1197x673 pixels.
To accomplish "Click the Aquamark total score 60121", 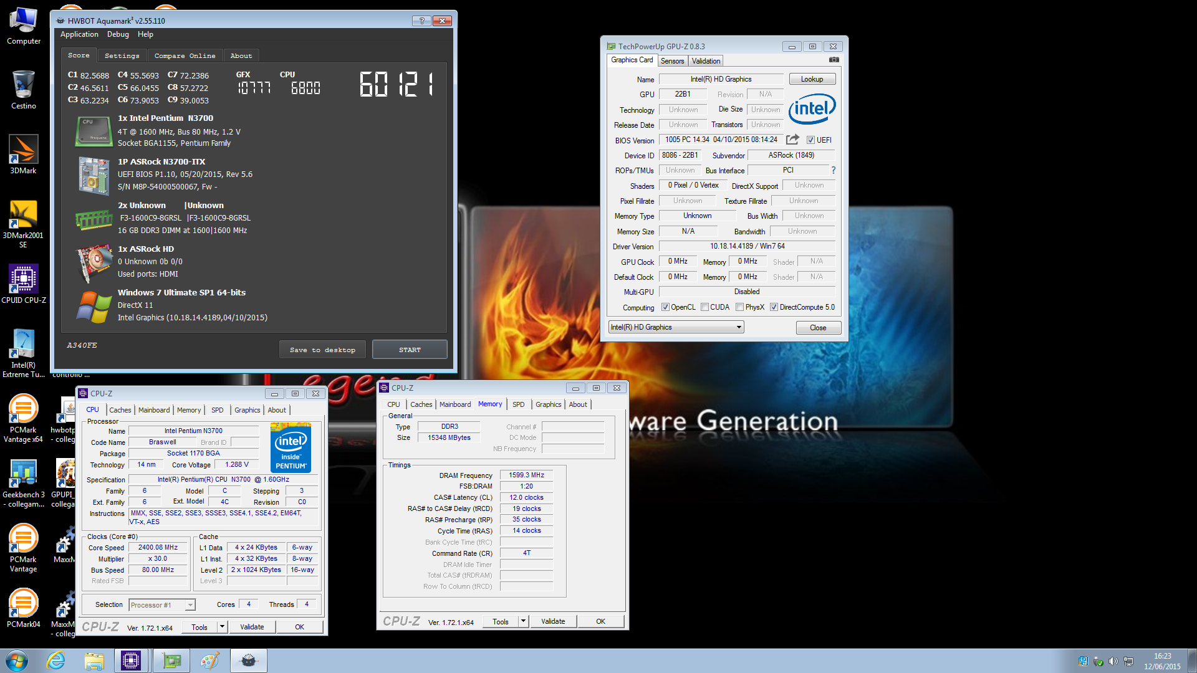I will click(397, 84).
